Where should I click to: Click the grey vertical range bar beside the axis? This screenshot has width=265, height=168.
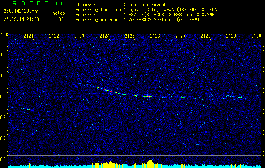tap(8, 97)
